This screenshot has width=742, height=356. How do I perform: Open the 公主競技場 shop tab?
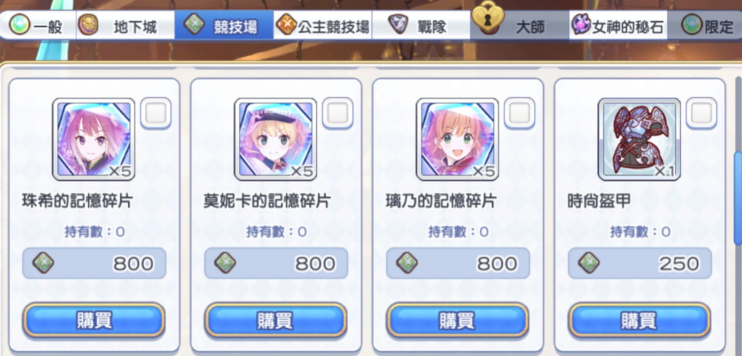[x=323, y=25]
